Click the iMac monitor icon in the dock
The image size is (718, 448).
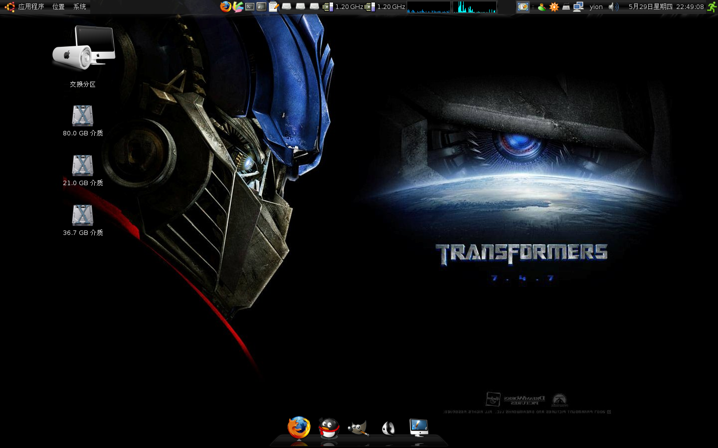pyautogui.click(x=418, y=428)
